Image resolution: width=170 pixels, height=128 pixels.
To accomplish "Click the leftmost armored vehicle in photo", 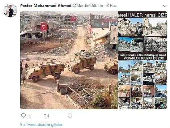I will tap(45, 71).
